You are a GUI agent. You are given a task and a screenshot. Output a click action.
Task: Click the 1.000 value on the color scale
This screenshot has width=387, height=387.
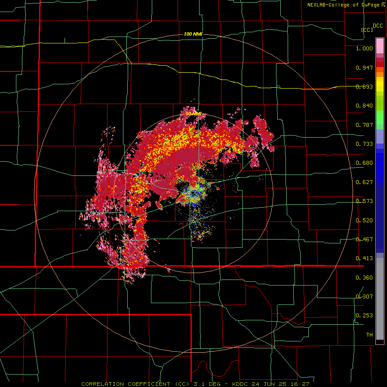(x=364, y=48)
